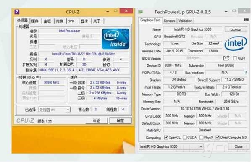Click the Intel(R) Core(TM) M-5Y10c specification text
Image resolution: width=252 pixels, height=162 pixels.
tap(84, 54)
